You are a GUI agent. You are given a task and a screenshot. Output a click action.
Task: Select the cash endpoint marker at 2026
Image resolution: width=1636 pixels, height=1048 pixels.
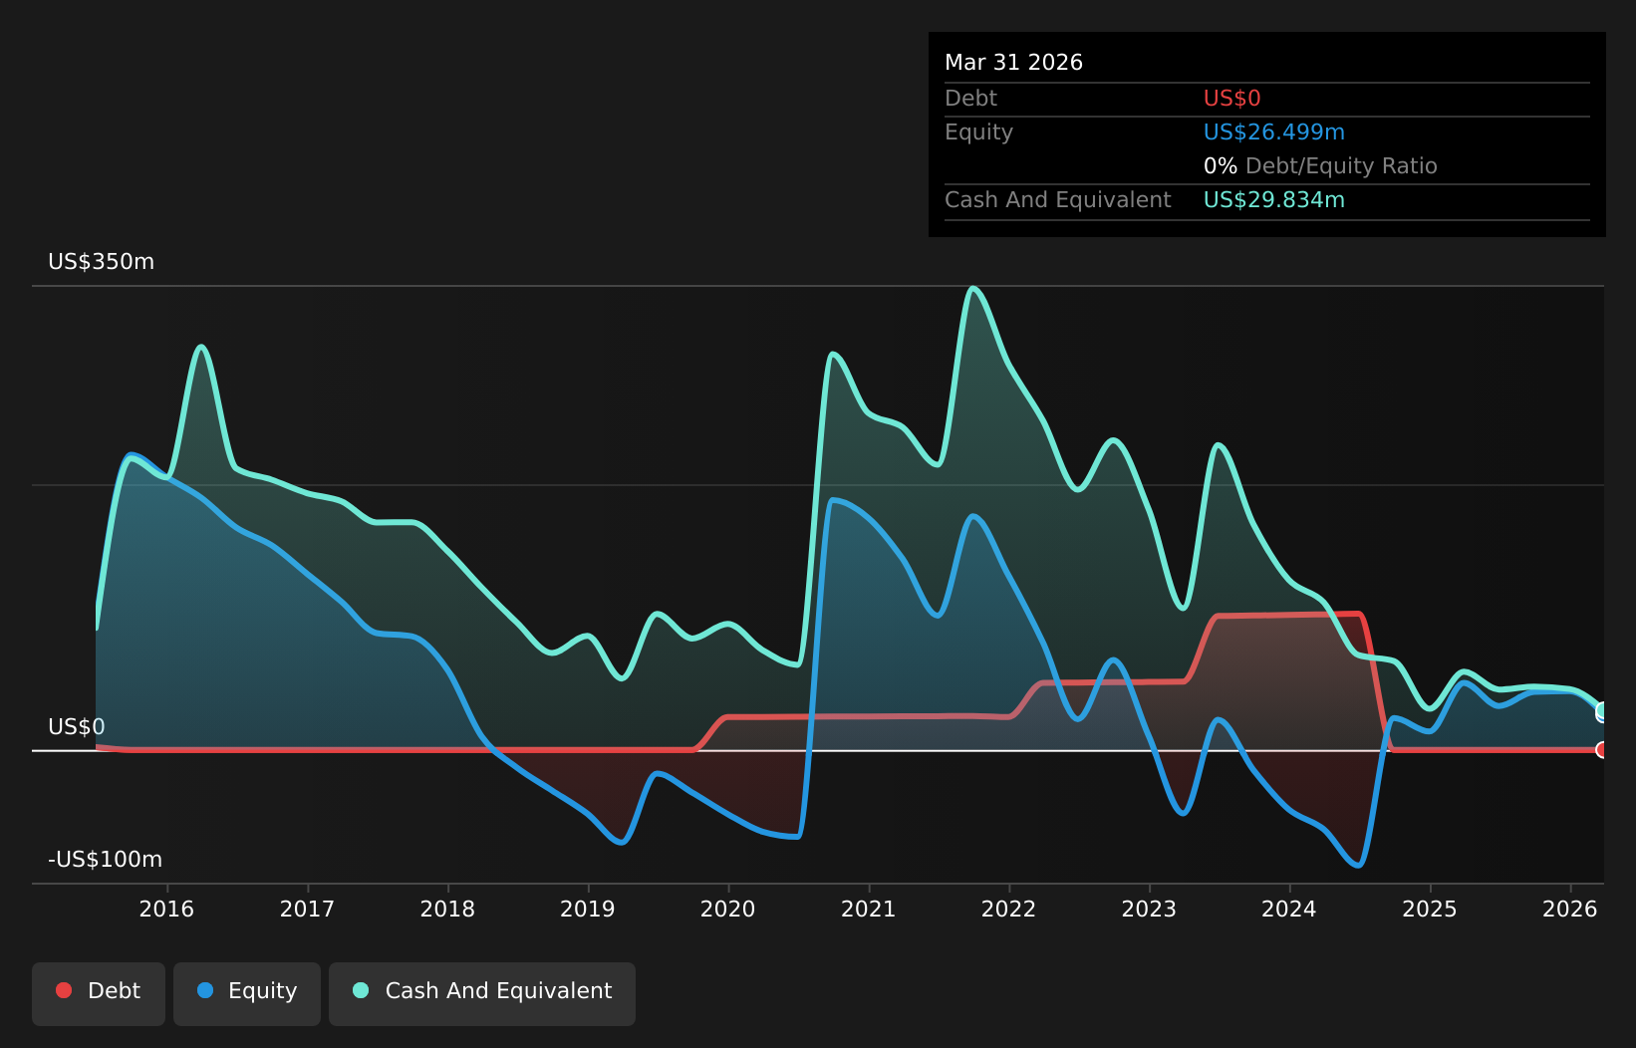pyautogui.click(x=1602, y=711)
